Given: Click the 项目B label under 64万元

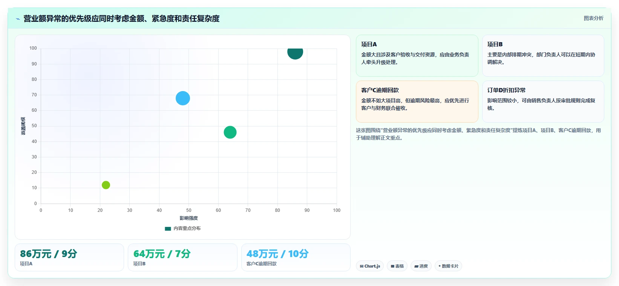Looking at the screenshot, I should click(x=139, y=264).
